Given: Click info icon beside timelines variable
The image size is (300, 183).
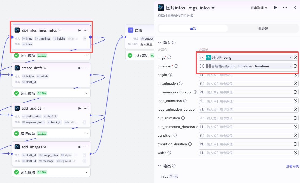Looking at the screenshot, I should (x=176, y=66).
